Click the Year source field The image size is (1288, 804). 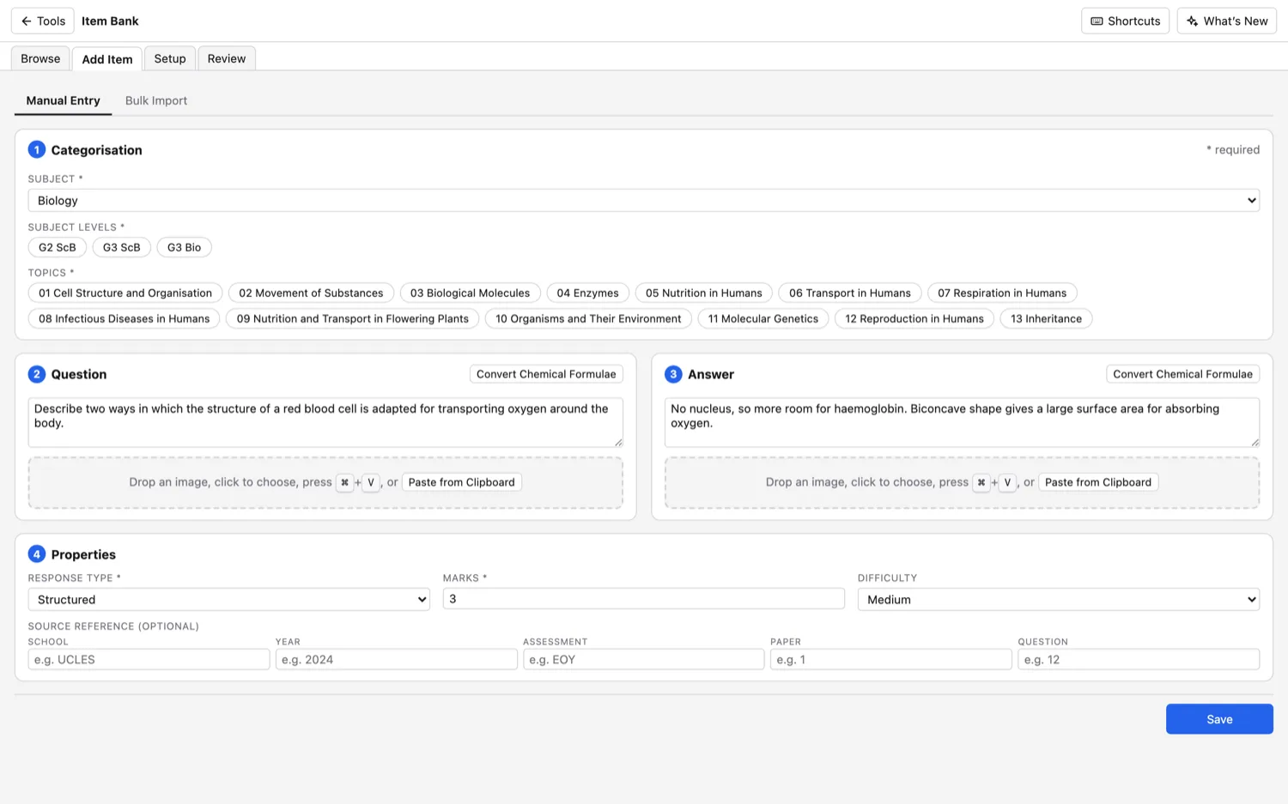pos(396,659)
